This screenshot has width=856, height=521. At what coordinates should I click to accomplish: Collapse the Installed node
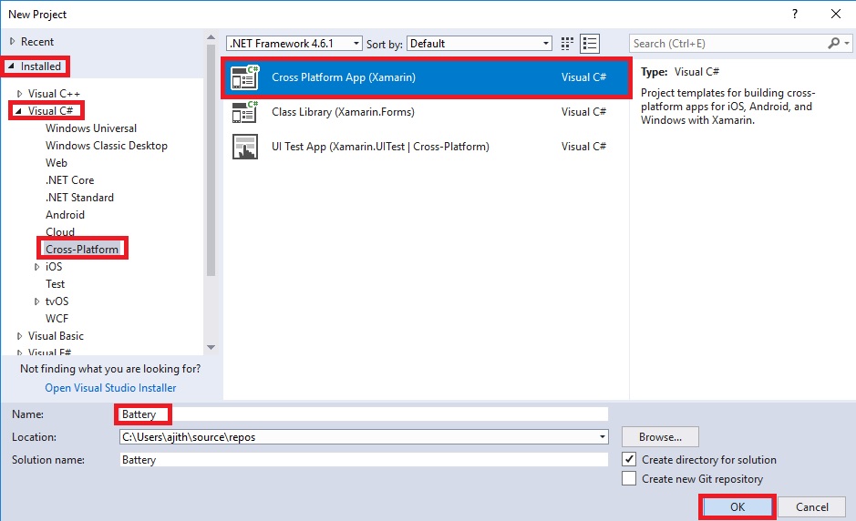tap(11, 66)
